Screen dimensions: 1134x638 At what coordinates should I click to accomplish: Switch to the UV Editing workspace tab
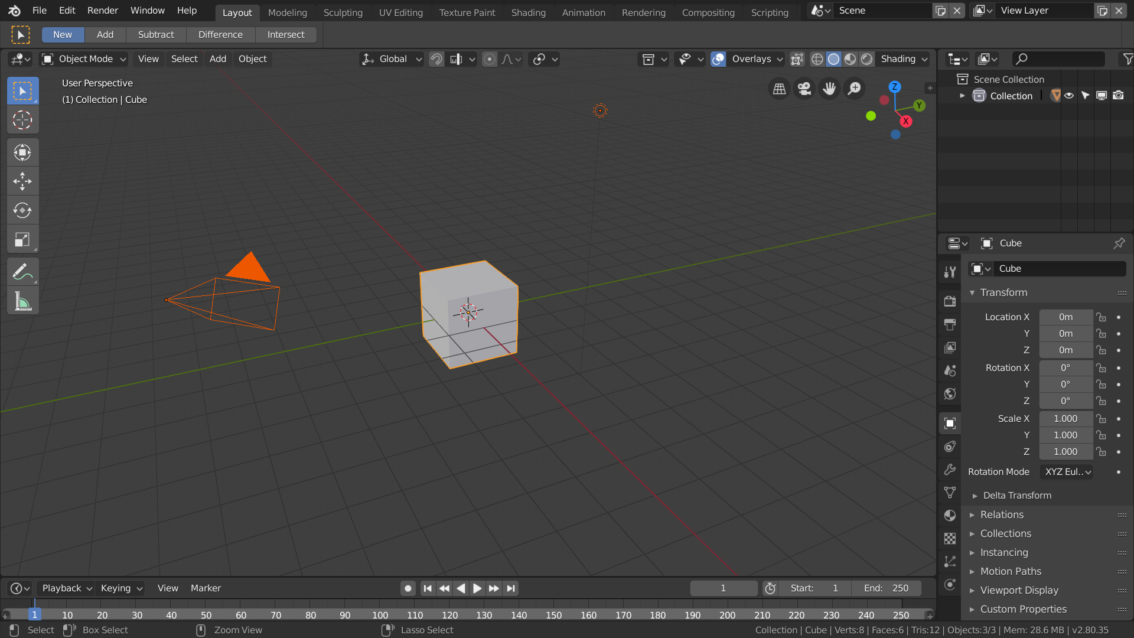401,12
